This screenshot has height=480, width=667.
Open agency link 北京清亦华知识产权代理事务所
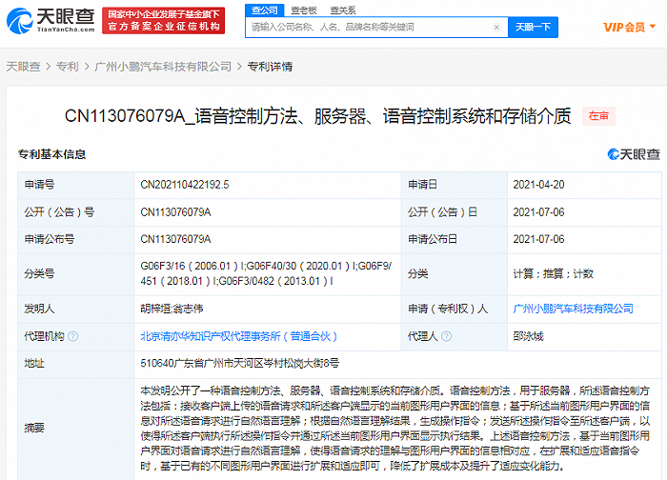[238, 336]
